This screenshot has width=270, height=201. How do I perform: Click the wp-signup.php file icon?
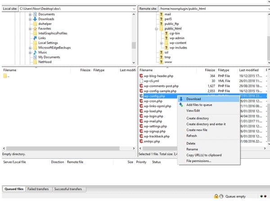(x=141, y=131)
